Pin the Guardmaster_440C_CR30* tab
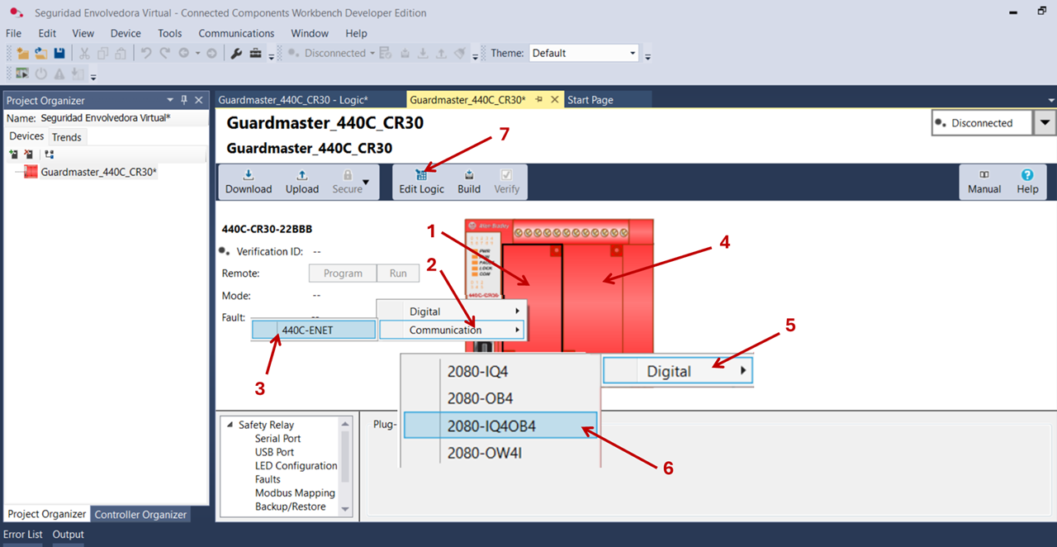 (x=539, y=99)
